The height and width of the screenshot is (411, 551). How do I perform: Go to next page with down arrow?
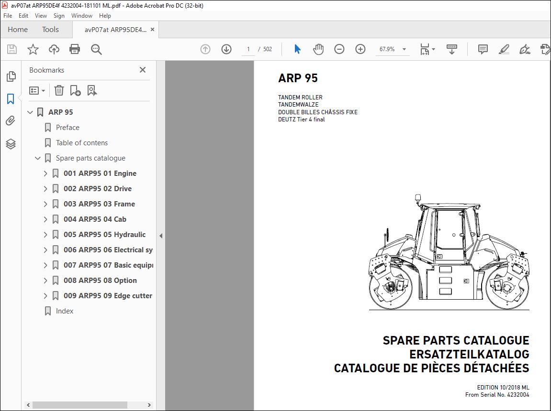226,49
